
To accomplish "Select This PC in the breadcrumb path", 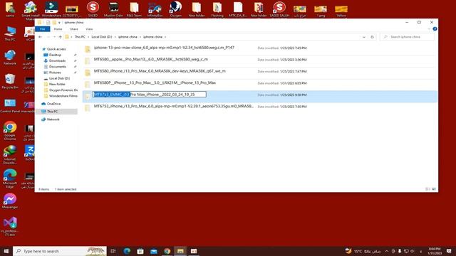I will pyautogui.click(x=80, y=37).
